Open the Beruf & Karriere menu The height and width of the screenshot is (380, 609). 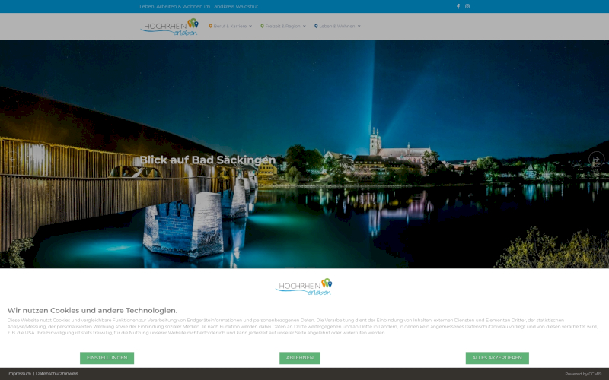231,26
